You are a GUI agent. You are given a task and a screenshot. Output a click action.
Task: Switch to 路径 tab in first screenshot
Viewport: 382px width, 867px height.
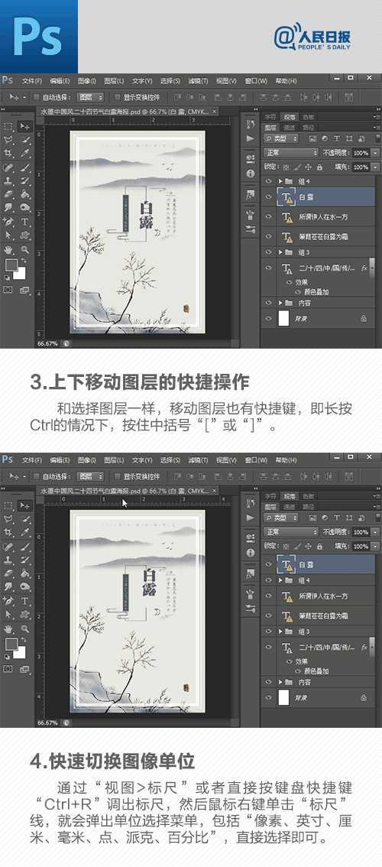tap(309, 127)
